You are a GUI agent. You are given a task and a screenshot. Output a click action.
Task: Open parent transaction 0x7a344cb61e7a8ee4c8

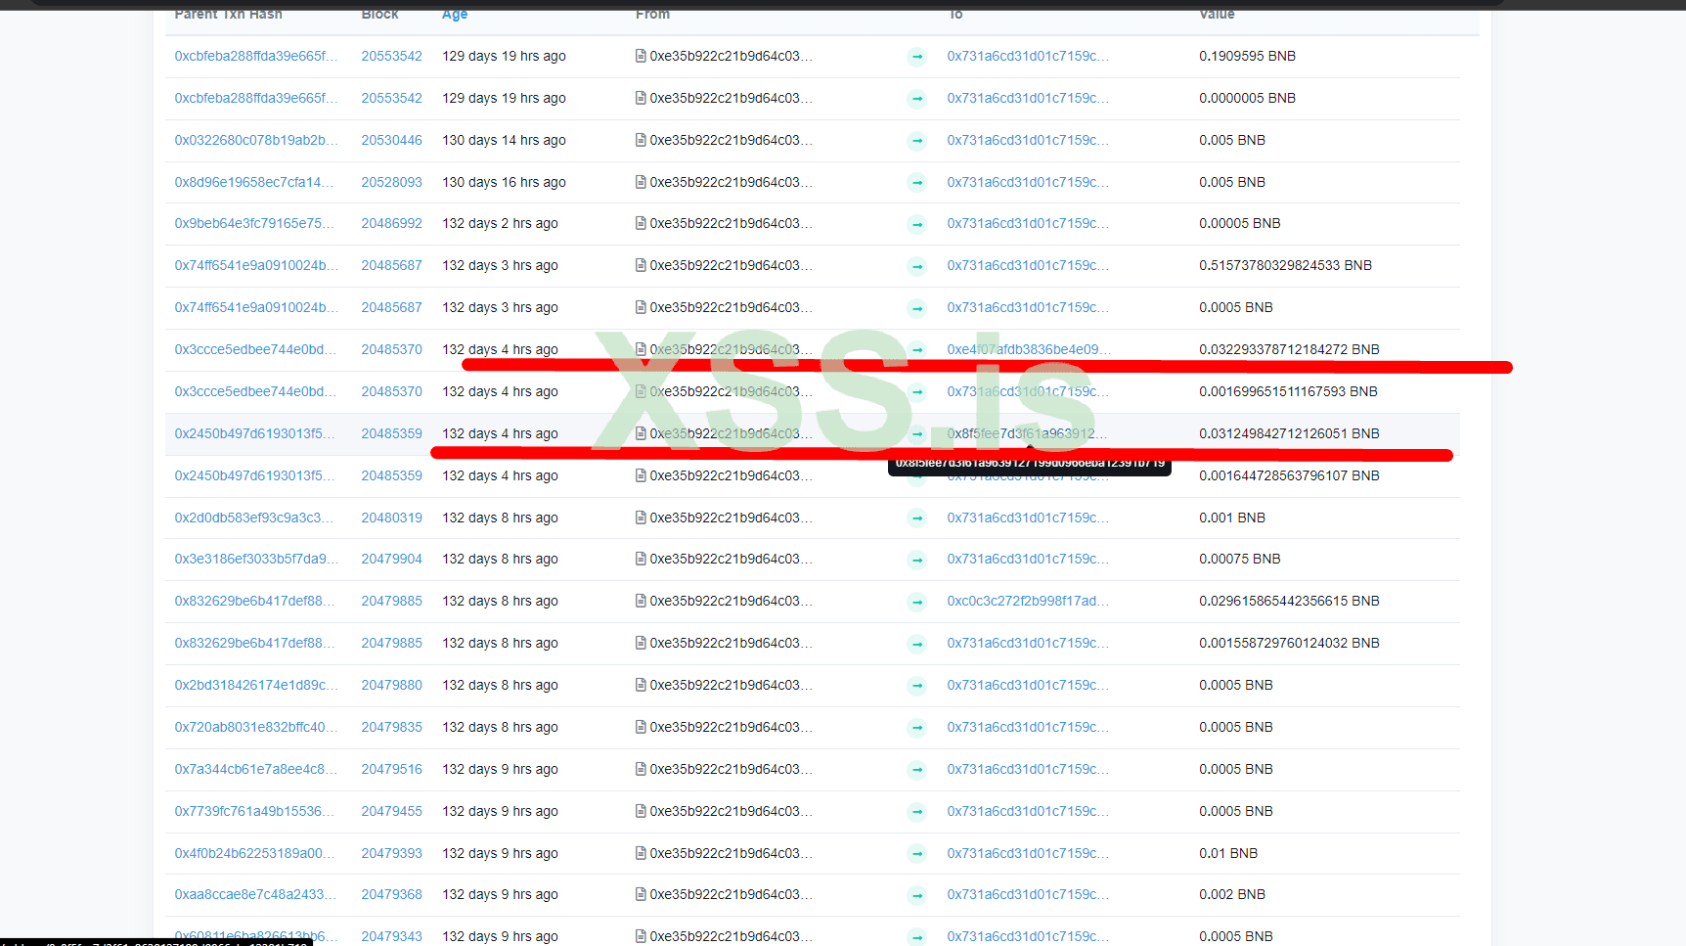click(x=256, y=769)
